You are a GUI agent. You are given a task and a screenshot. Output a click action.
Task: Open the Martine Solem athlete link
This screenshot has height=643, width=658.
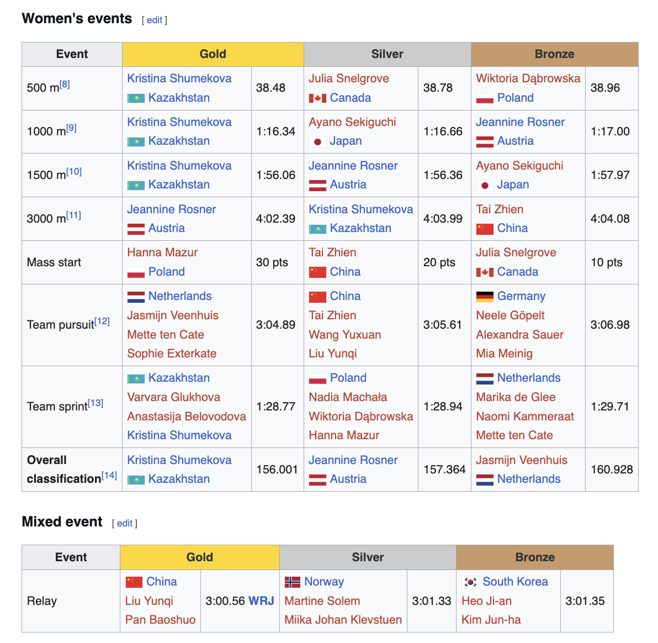pyautogui.click(x=322, y=601)
